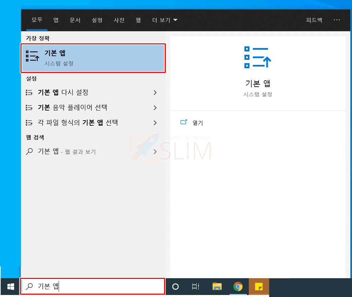This screenshot has width=352, height=297.
Task: Open 기본 앱 웹 결과 보기 result
Action: pos(93,152)
